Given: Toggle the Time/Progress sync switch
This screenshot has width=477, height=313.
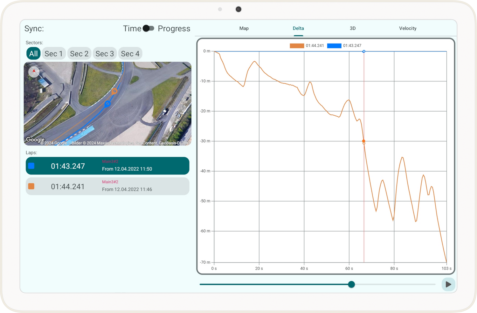Looking at the screenshot, I should 148,29.
